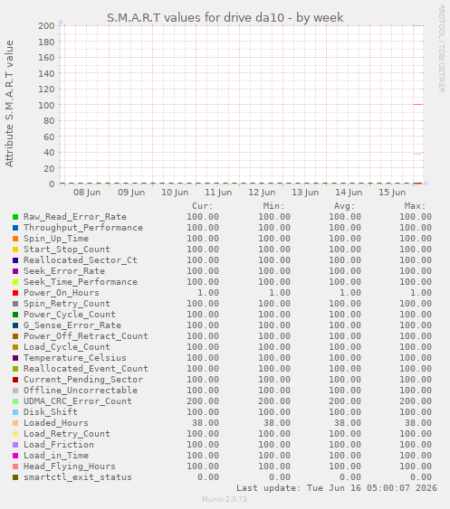Image resolution: width=450 pixels, height=509 pixels.
Task: Click the light green UDMA_CRC_Error_Count swatch
Action: pos(15,401)
